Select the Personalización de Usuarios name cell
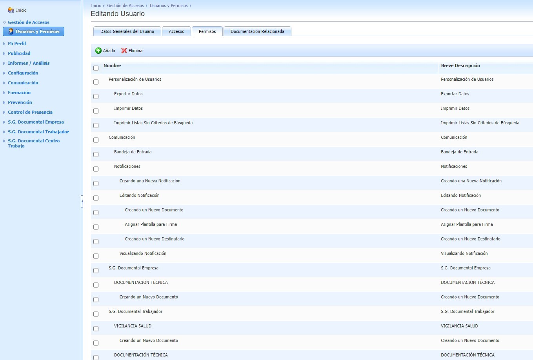 (x=135, y=79)
